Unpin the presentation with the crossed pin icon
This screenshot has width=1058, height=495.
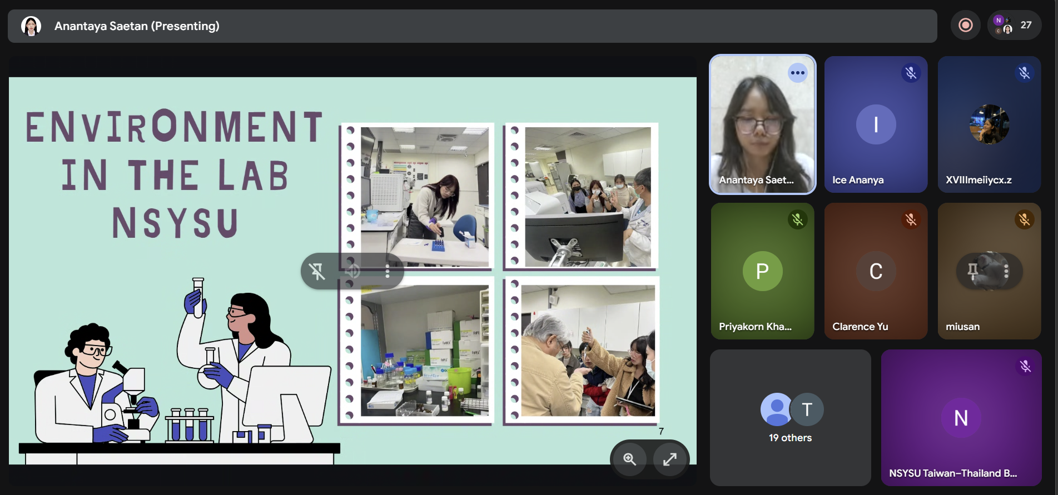pyautogui.click(x=317, y=271)
